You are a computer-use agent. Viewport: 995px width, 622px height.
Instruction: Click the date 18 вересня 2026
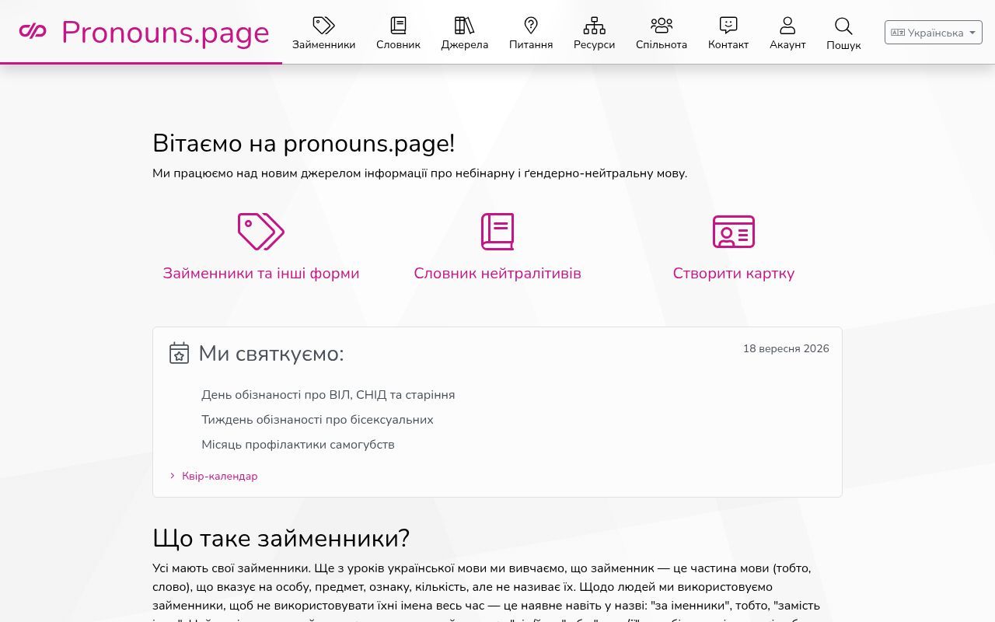click(x=786, y=348)
